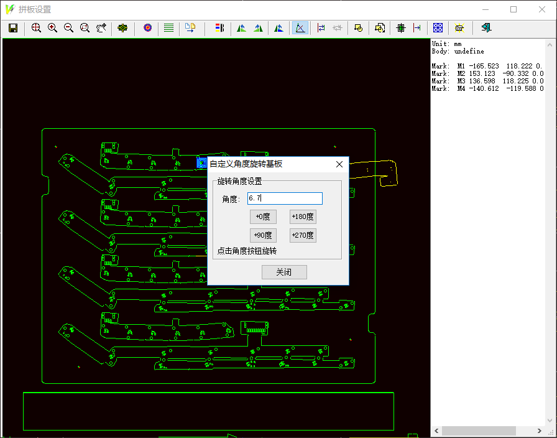Image resolution: width=557 pixels, height=438 pixels.
Task: Click the stacked rectangles with circle icon
Action: [380, 28]
